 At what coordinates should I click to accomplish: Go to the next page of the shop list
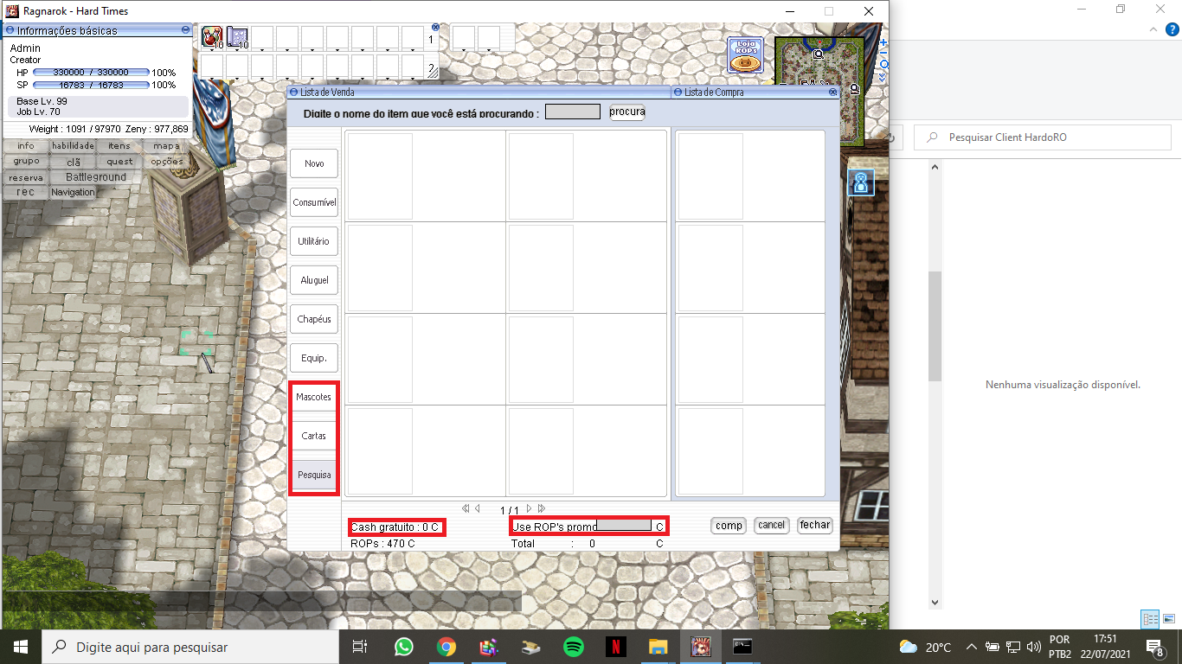tap(530, 508)
